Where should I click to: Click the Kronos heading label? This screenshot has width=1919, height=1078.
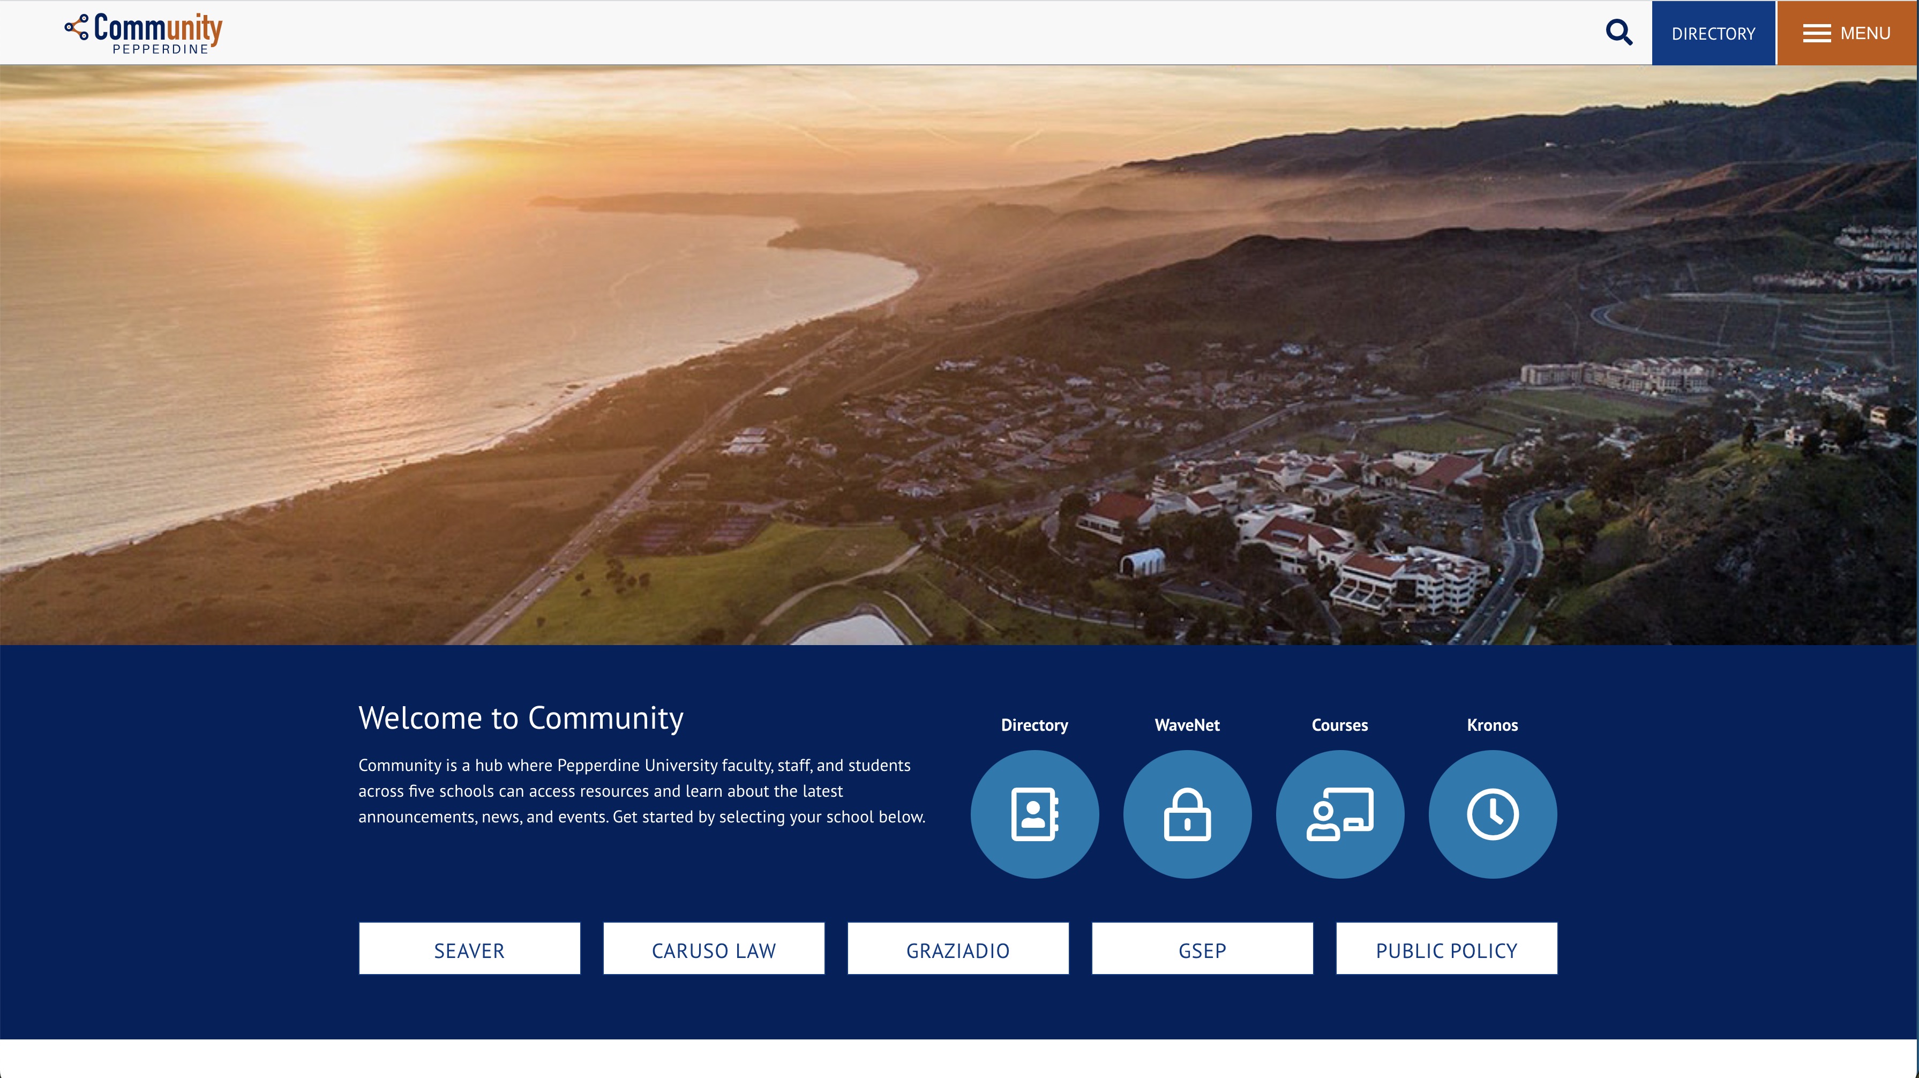(1492, 724)
